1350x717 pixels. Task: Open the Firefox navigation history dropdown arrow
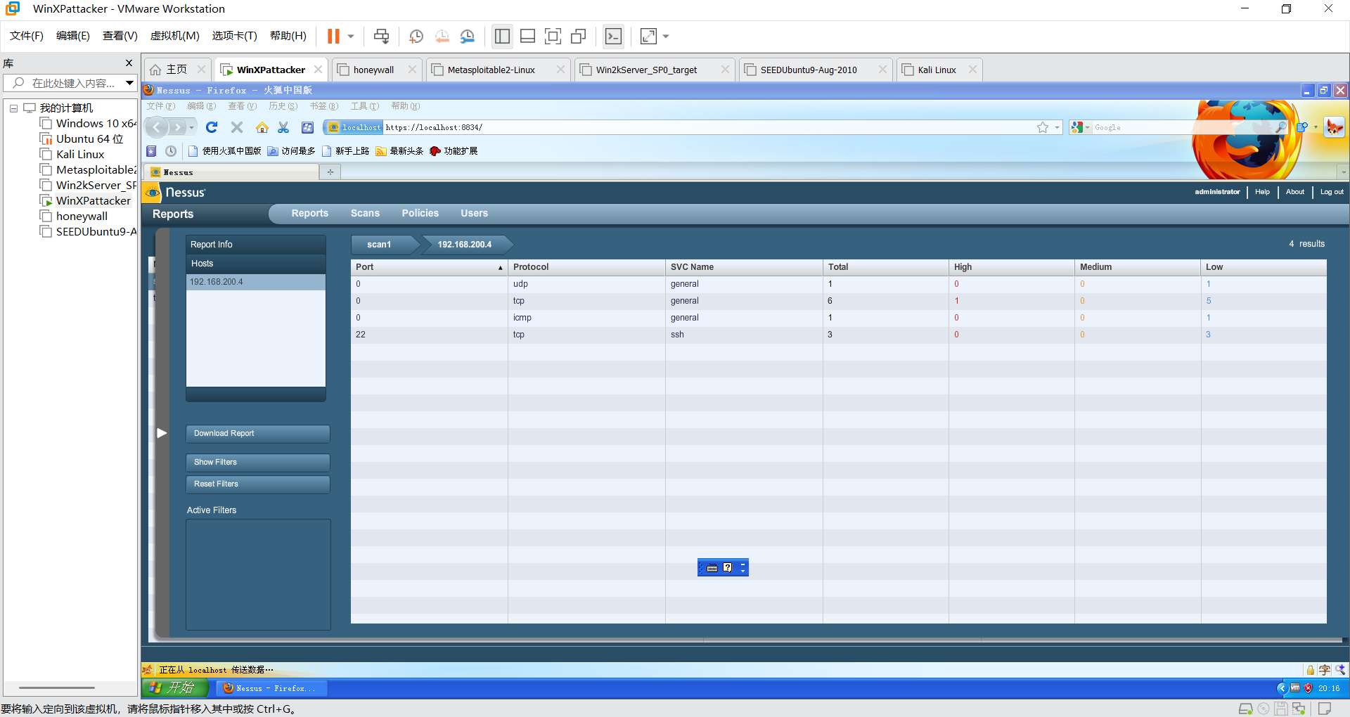[x=191, y=127]
